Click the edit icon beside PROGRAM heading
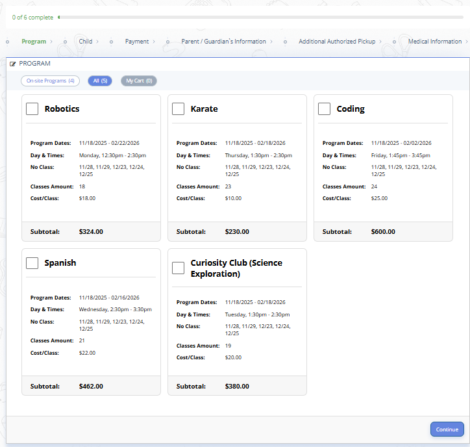 13,64
